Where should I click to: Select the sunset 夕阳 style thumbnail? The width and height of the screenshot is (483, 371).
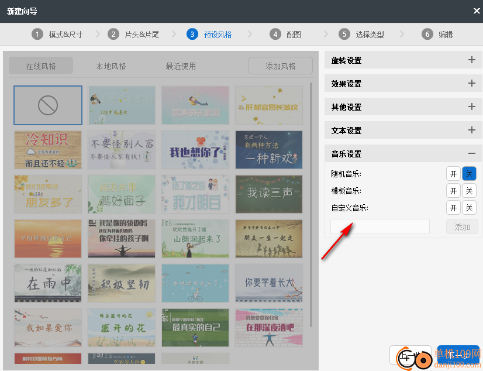[48, 239]
